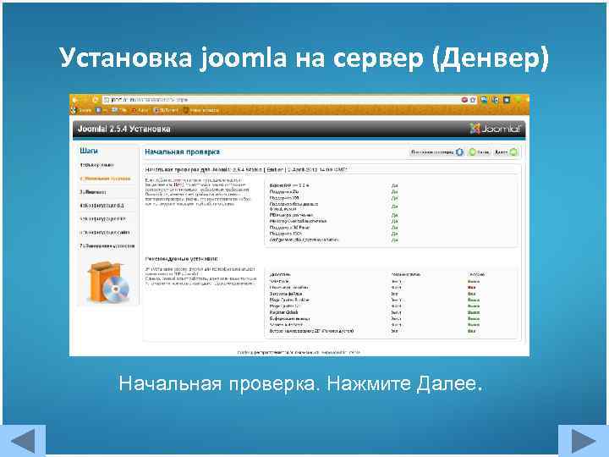Advance to the next slide with right arrow
The image size is (609, 457).
pos(584,440)
